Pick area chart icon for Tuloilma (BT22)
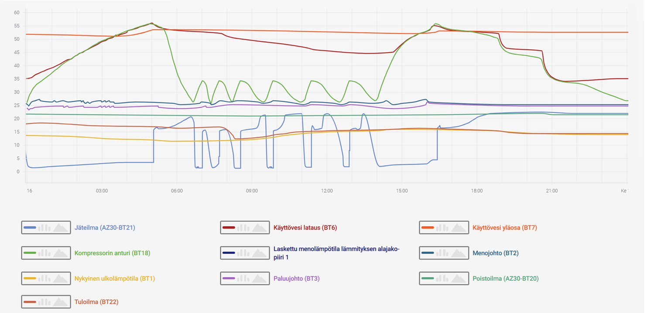The image size is (650, 313). coord(61,302)
